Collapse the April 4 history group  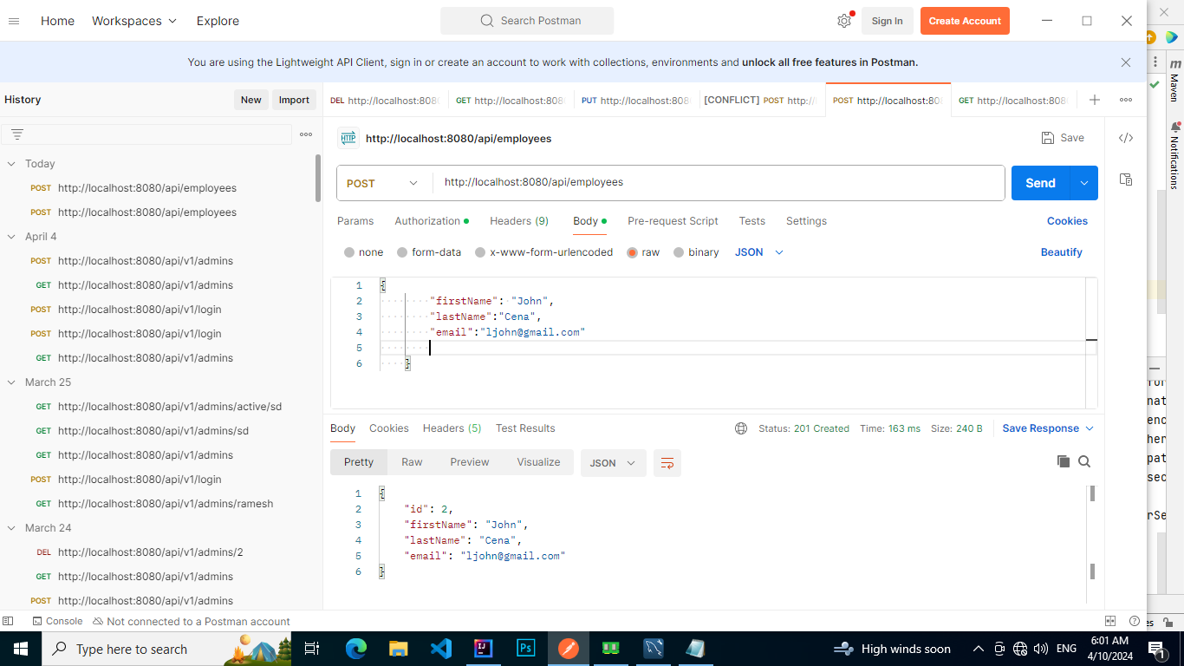12,237
